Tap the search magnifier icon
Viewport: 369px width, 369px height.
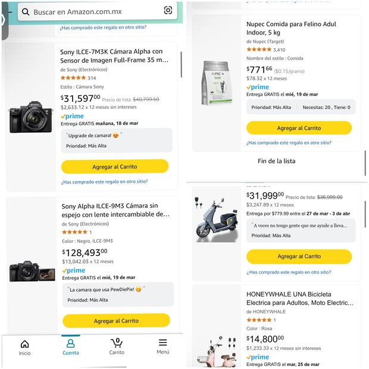tap(26, 11)
